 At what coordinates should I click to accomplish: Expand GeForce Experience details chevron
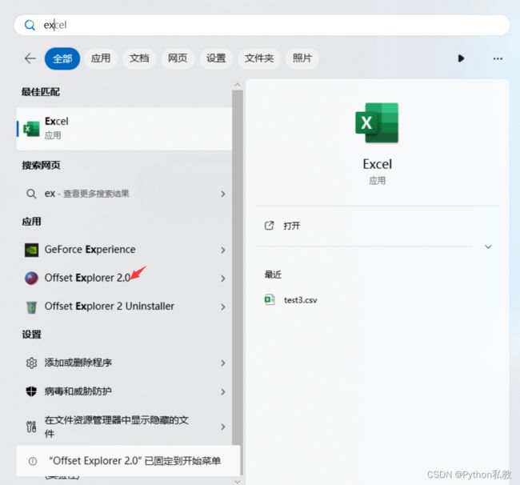pos(223,251)
